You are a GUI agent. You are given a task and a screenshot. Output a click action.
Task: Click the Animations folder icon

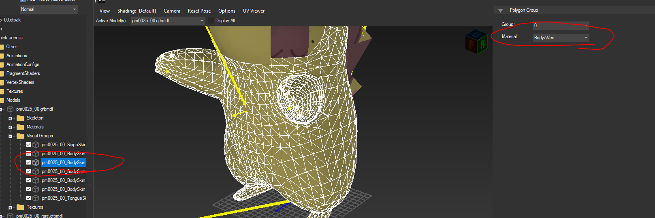click(x=2, y=56)
